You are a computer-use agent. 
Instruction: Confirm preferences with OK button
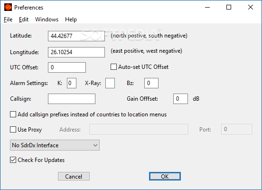[165, 176]
